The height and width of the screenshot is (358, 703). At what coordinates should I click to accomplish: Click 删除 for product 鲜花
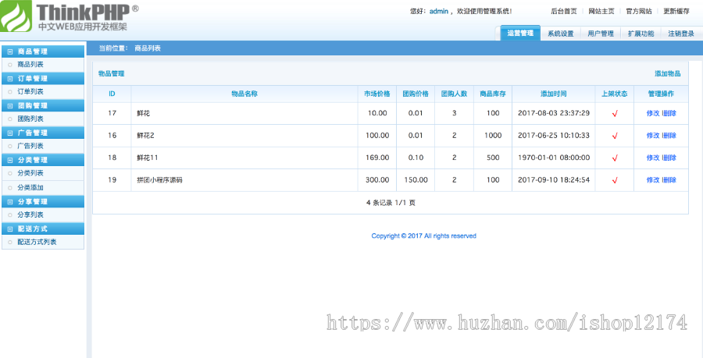[670, 113]
